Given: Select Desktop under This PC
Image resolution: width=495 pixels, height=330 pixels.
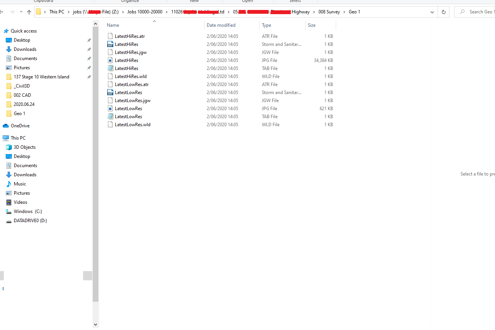Looking at the screenshot, I should (x=22, y=156).
